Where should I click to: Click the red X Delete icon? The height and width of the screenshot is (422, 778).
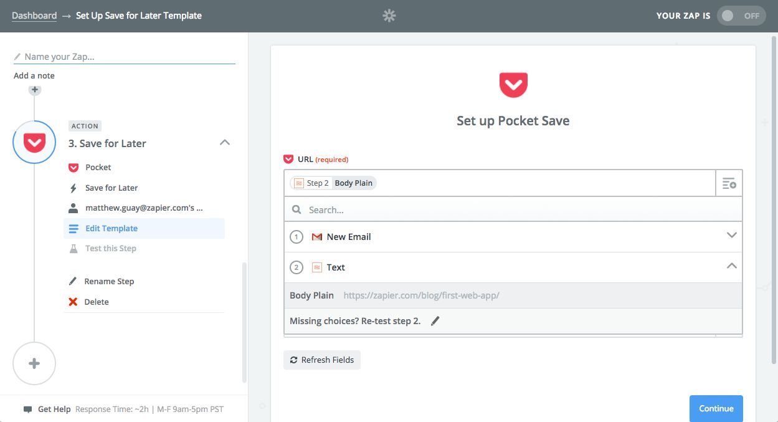tap(73, 302)
